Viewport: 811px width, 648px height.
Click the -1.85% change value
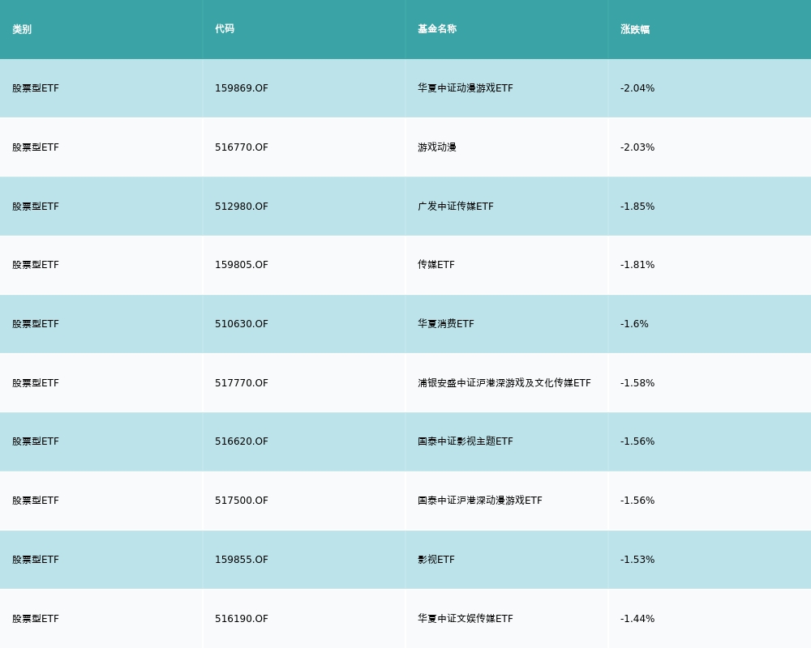[637, 207]
